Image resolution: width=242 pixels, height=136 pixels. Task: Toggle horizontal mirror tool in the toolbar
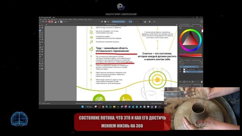(145, 22)
